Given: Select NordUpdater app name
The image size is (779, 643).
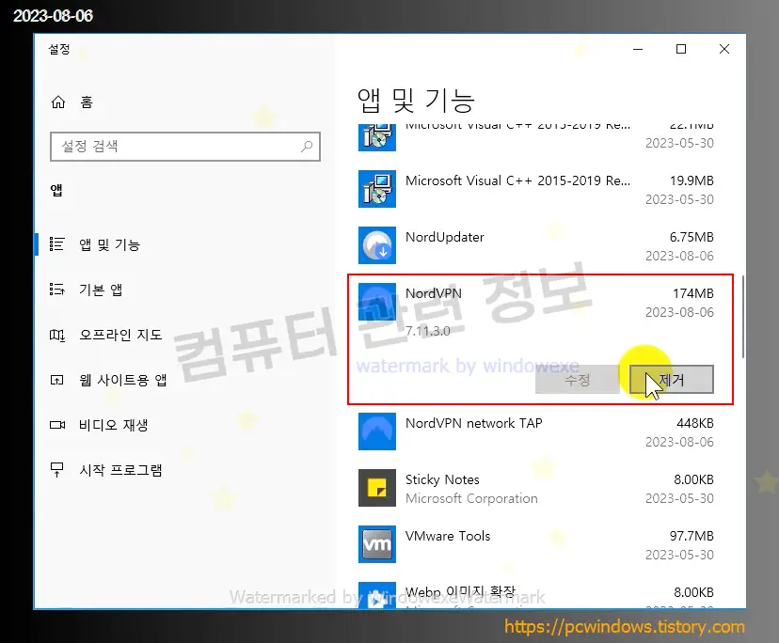Looking at the screenshot, I should (x=445, y=237).
